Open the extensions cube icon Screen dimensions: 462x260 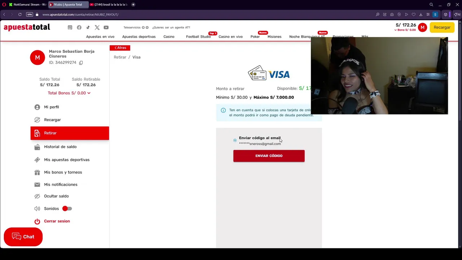[446, 14]
